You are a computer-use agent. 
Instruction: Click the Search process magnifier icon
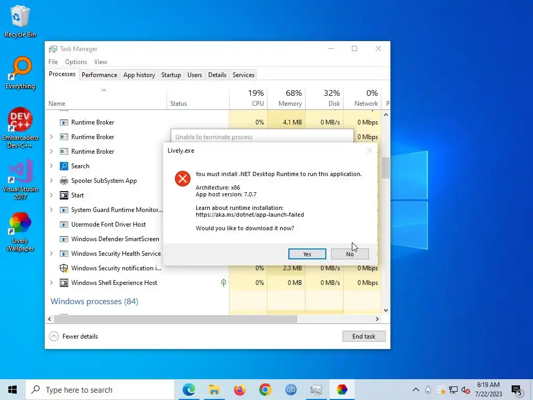point(64,166)
